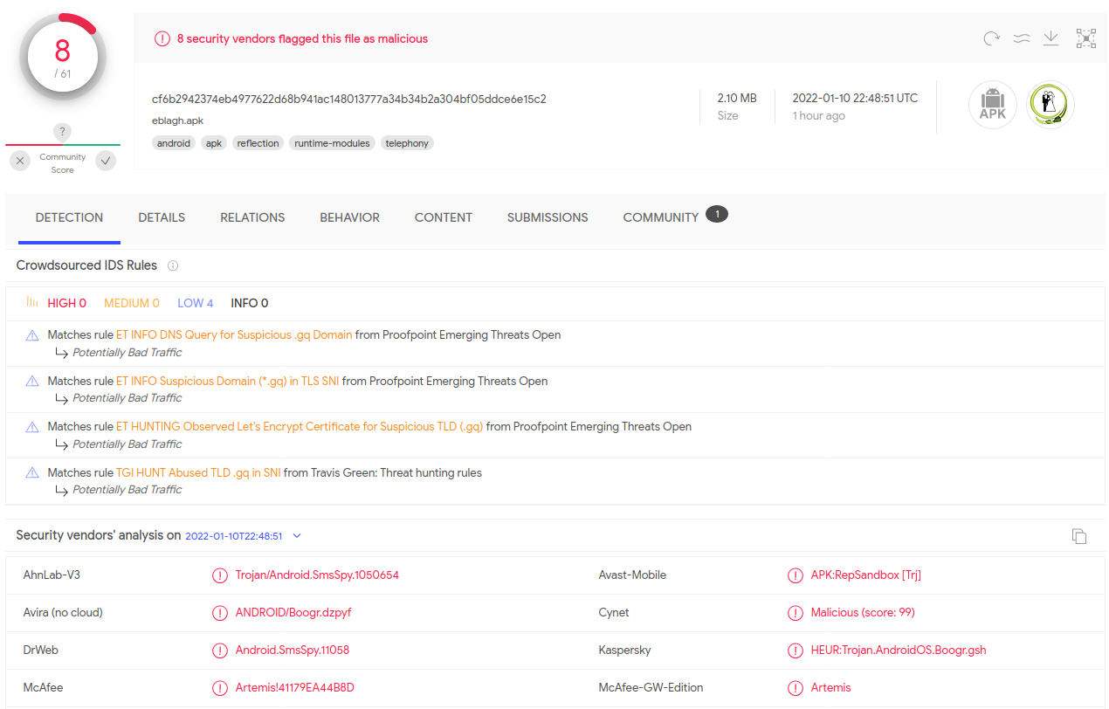
Task: Open ET HUNTING Let's Encrypt Certificate rule link
Action: pyautogui.click(x=300, y=427)
